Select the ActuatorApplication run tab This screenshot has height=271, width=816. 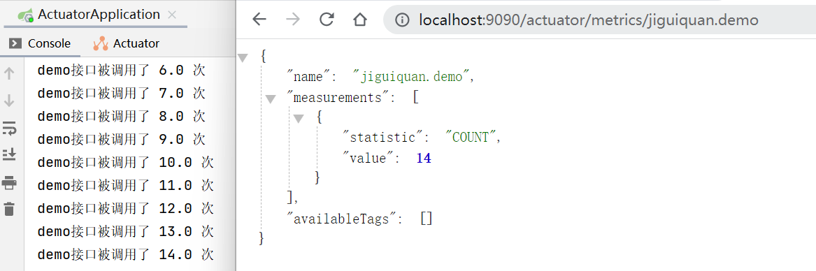[x=89, y=15]
